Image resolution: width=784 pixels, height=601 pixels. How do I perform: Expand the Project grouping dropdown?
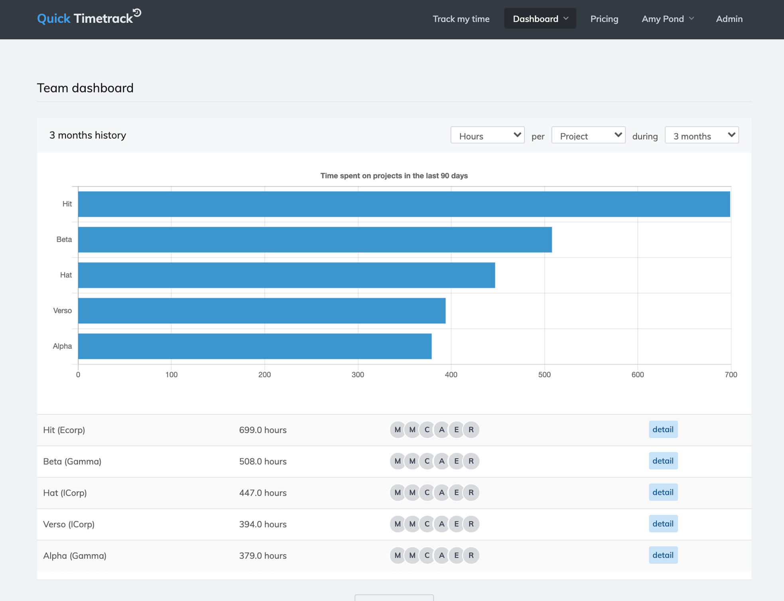click(x=587, y=135)
